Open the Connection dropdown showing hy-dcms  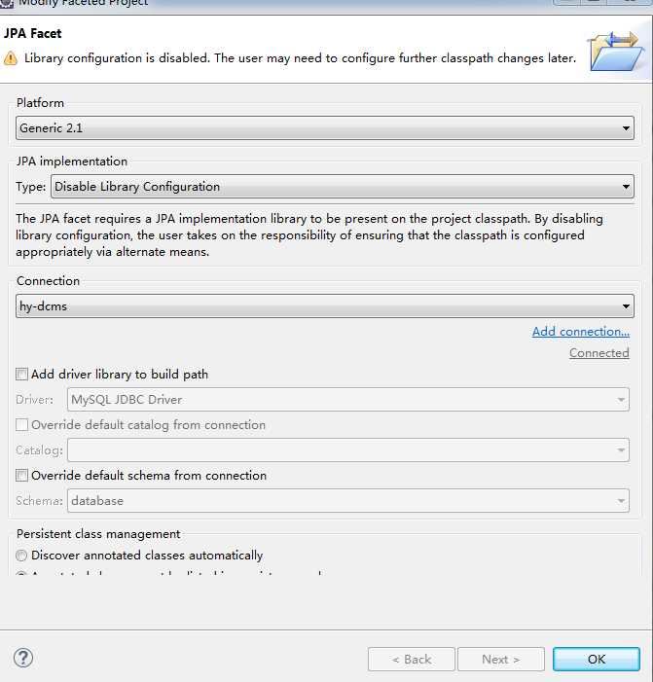325,306
